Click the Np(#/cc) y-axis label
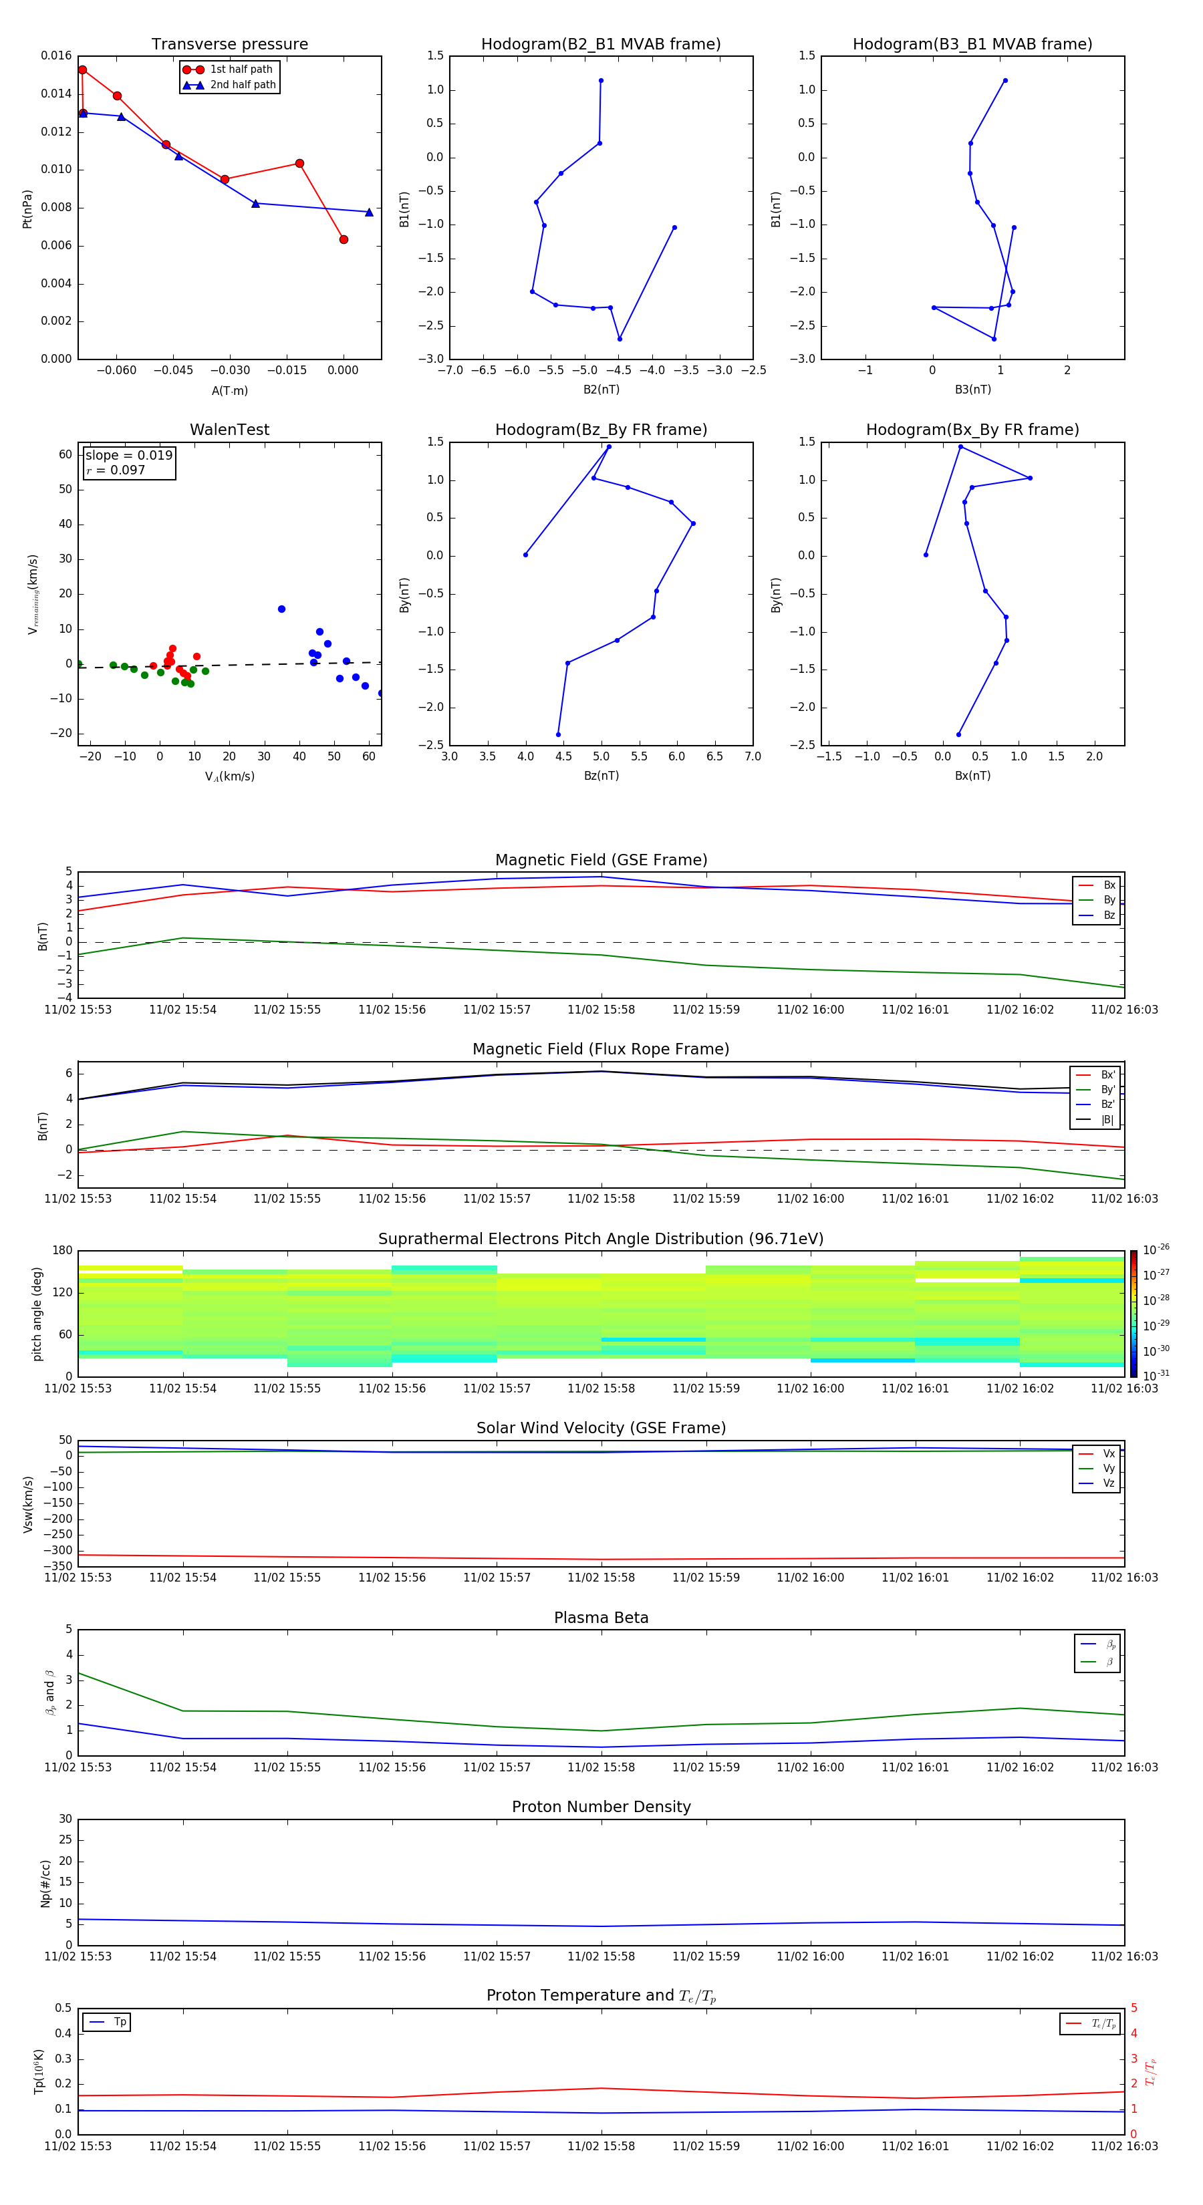The width and height of the screenshot is (1203, 2205). coord(45,1883)
